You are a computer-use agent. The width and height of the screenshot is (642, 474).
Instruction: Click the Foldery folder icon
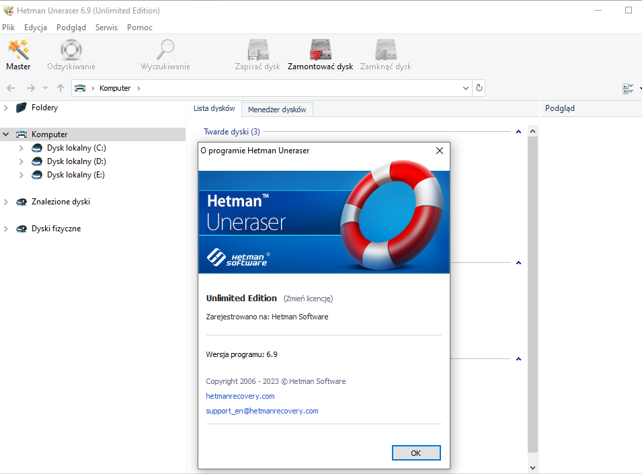tap(22, 108)
